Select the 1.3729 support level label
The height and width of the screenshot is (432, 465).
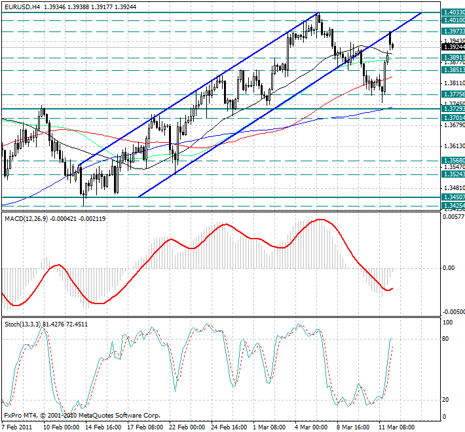tap(453, 109)
